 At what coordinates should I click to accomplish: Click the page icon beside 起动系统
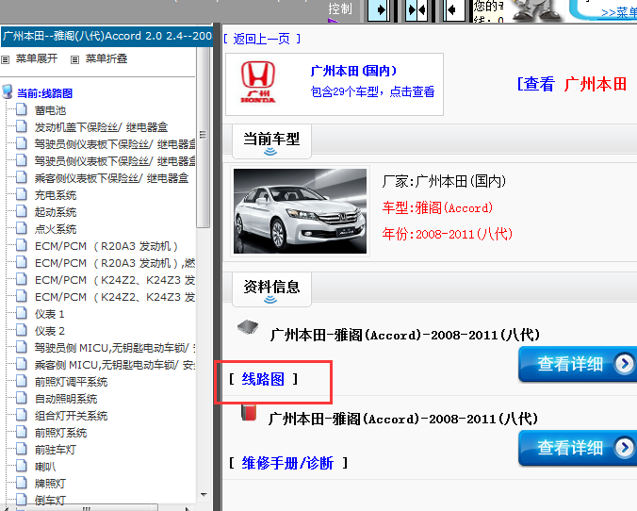22,211
